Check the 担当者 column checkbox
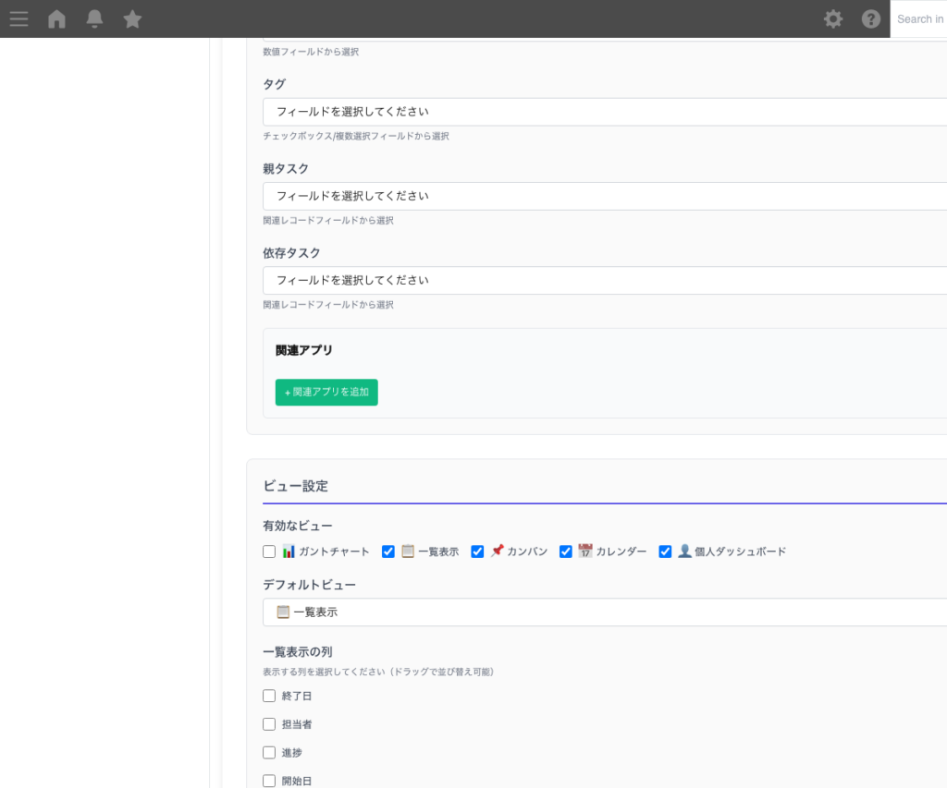This screenshot has height=788, width=947. click(269, 724)
